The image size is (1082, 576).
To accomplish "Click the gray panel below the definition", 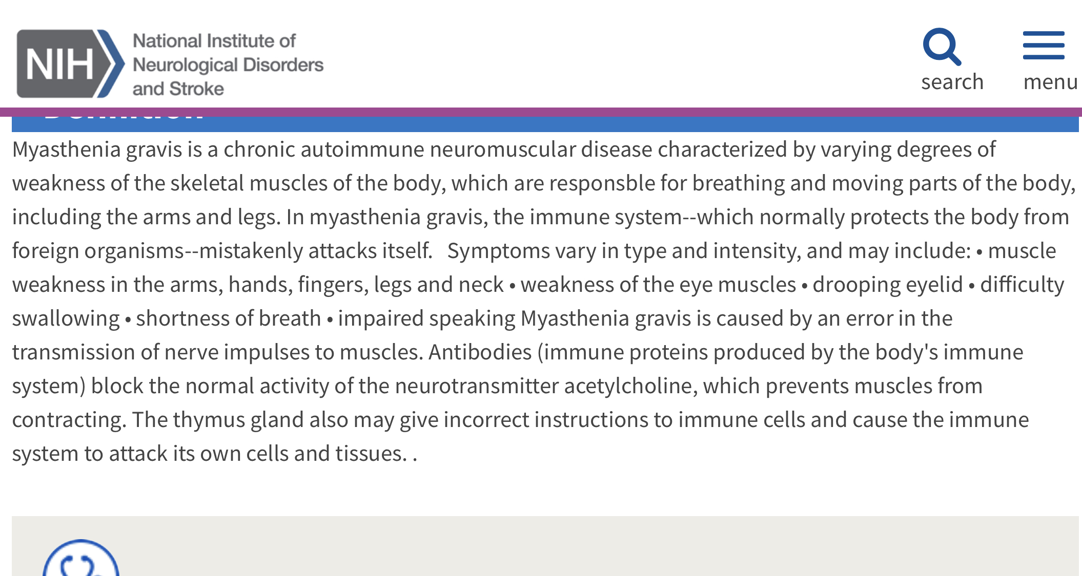I will (x=545, y=546).
